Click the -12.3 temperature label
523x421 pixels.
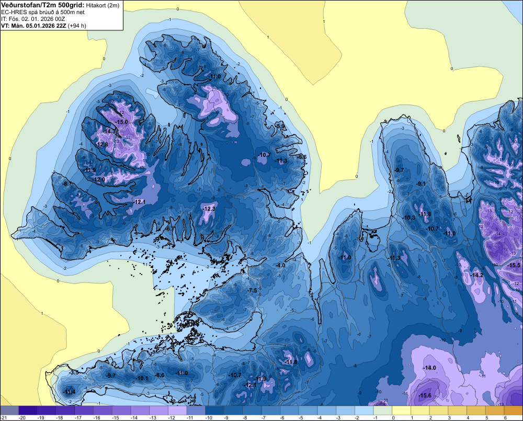click(209, 209)
